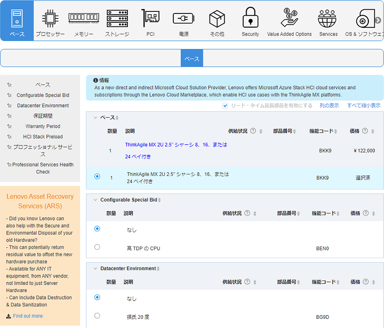The width and height of the screenshot is (384, 328).
Task: Click Lenovo Asset Recovery Services heading
Action: tap(40, 201)
